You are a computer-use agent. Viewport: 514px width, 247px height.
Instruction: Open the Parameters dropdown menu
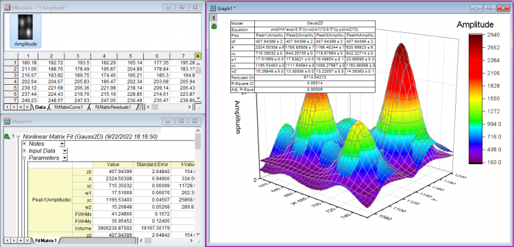(64, 158)
